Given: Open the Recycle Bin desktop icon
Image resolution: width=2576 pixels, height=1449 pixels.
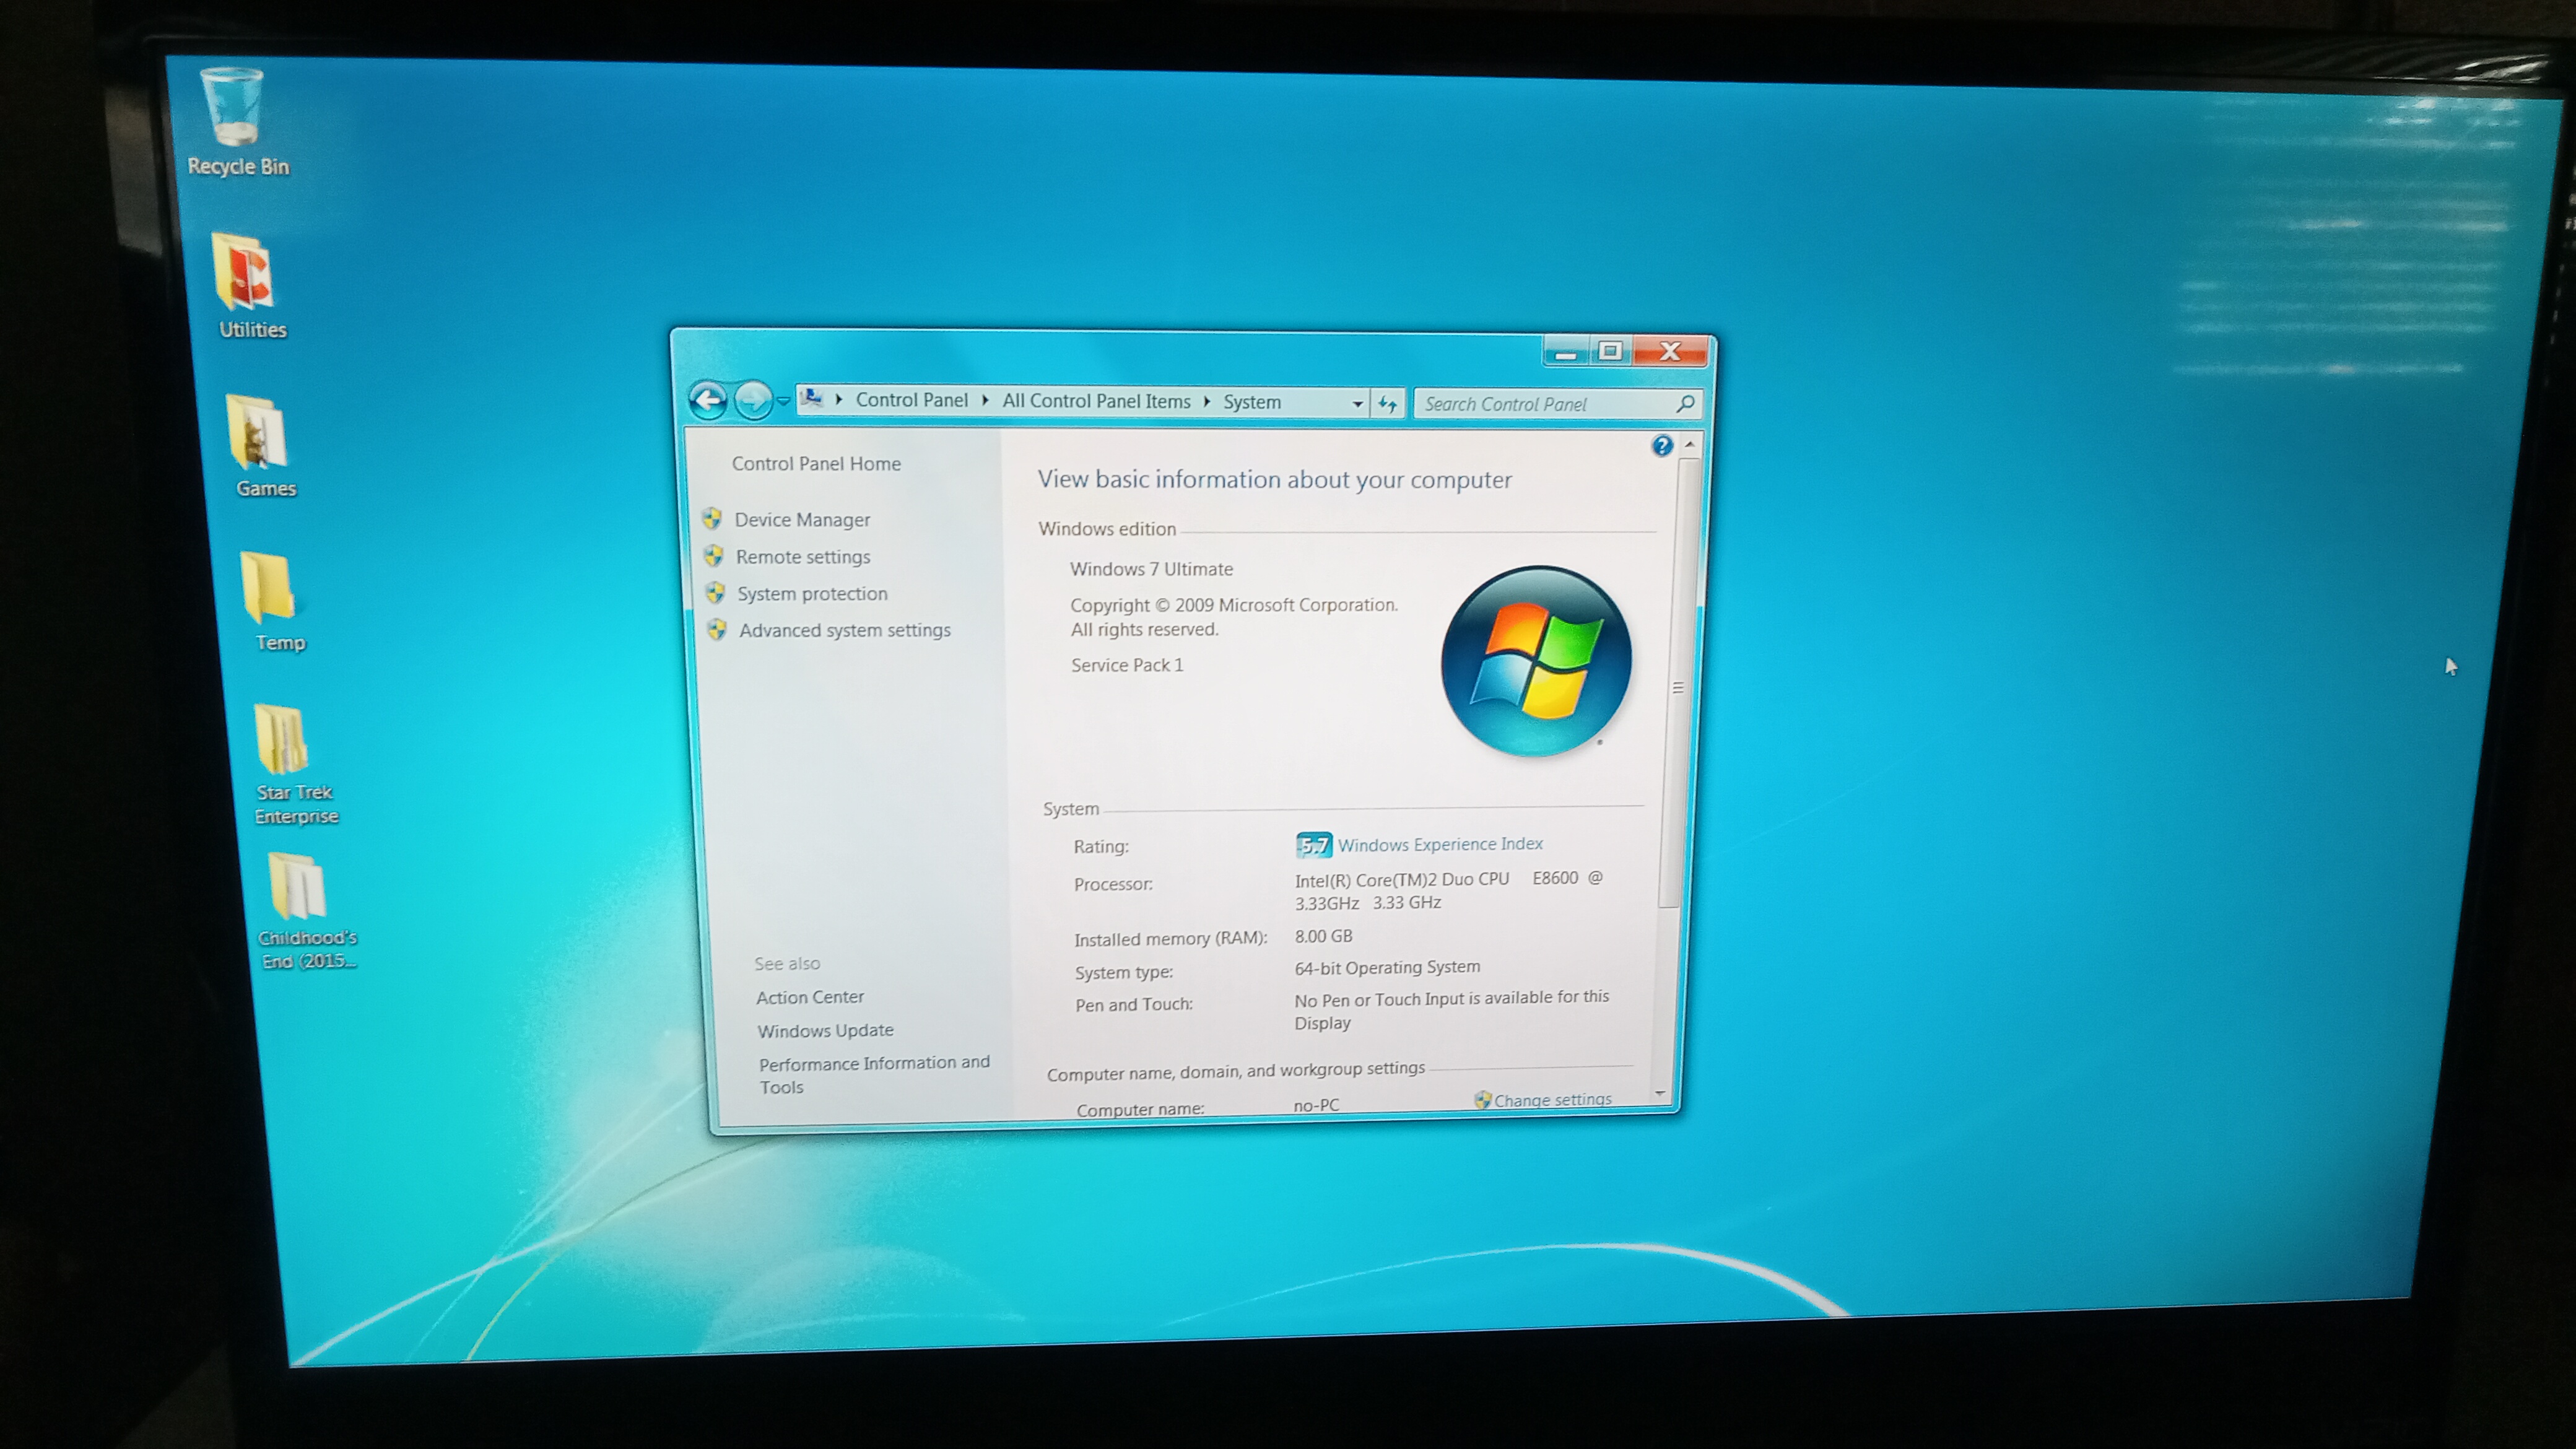Looking at the screenshot, I should (x=233, y=108).
